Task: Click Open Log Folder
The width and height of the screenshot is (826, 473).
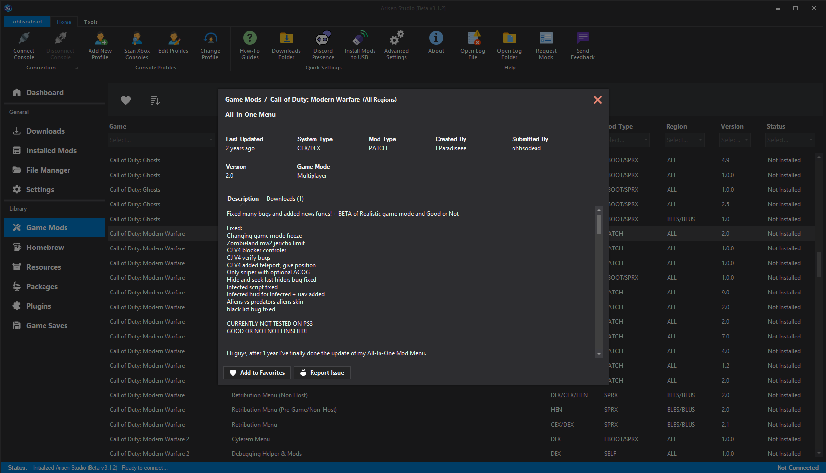Action: point(509,45)
